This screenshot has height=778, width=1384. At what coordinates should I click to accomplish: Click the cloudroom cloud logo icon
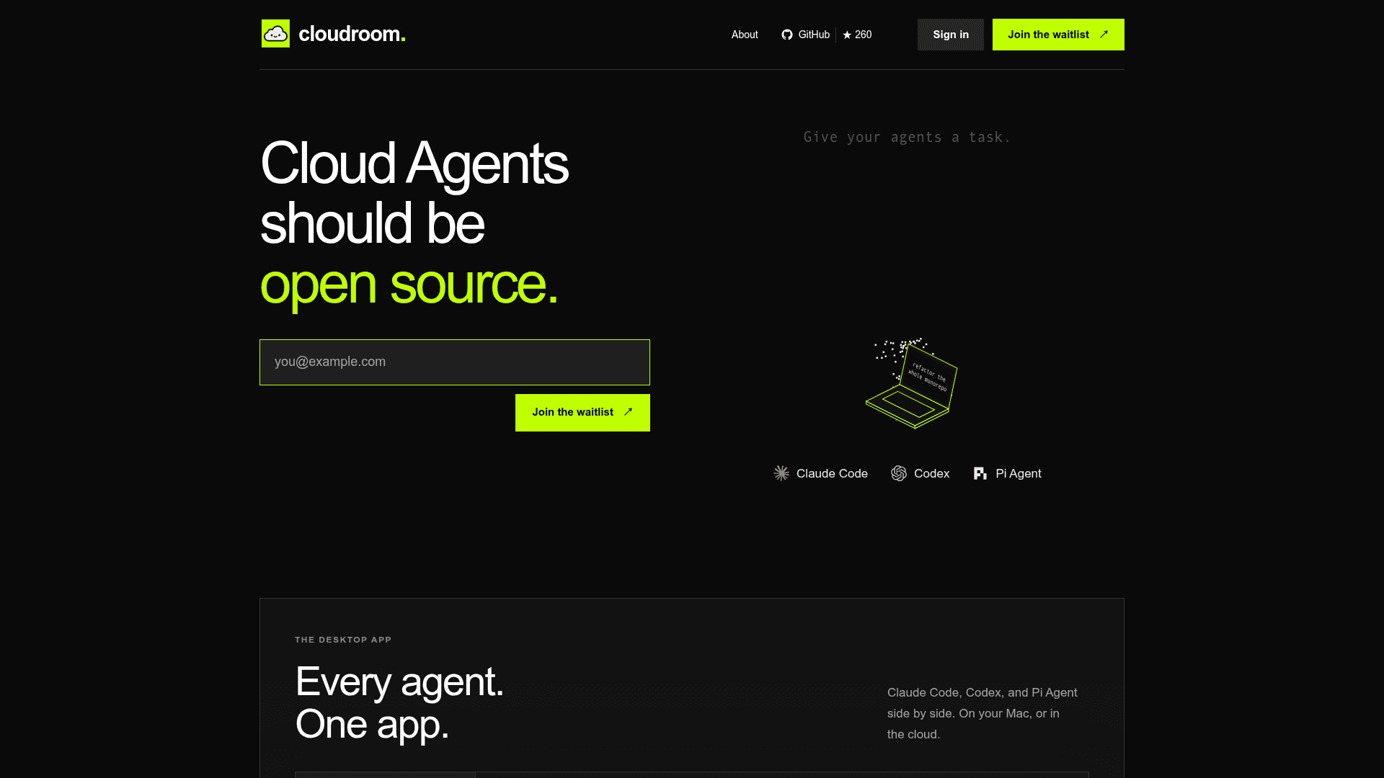[x=275, y=34]
